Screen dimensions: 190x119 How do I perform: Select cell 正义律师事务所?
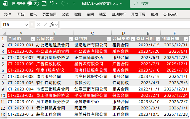(92, 58)
